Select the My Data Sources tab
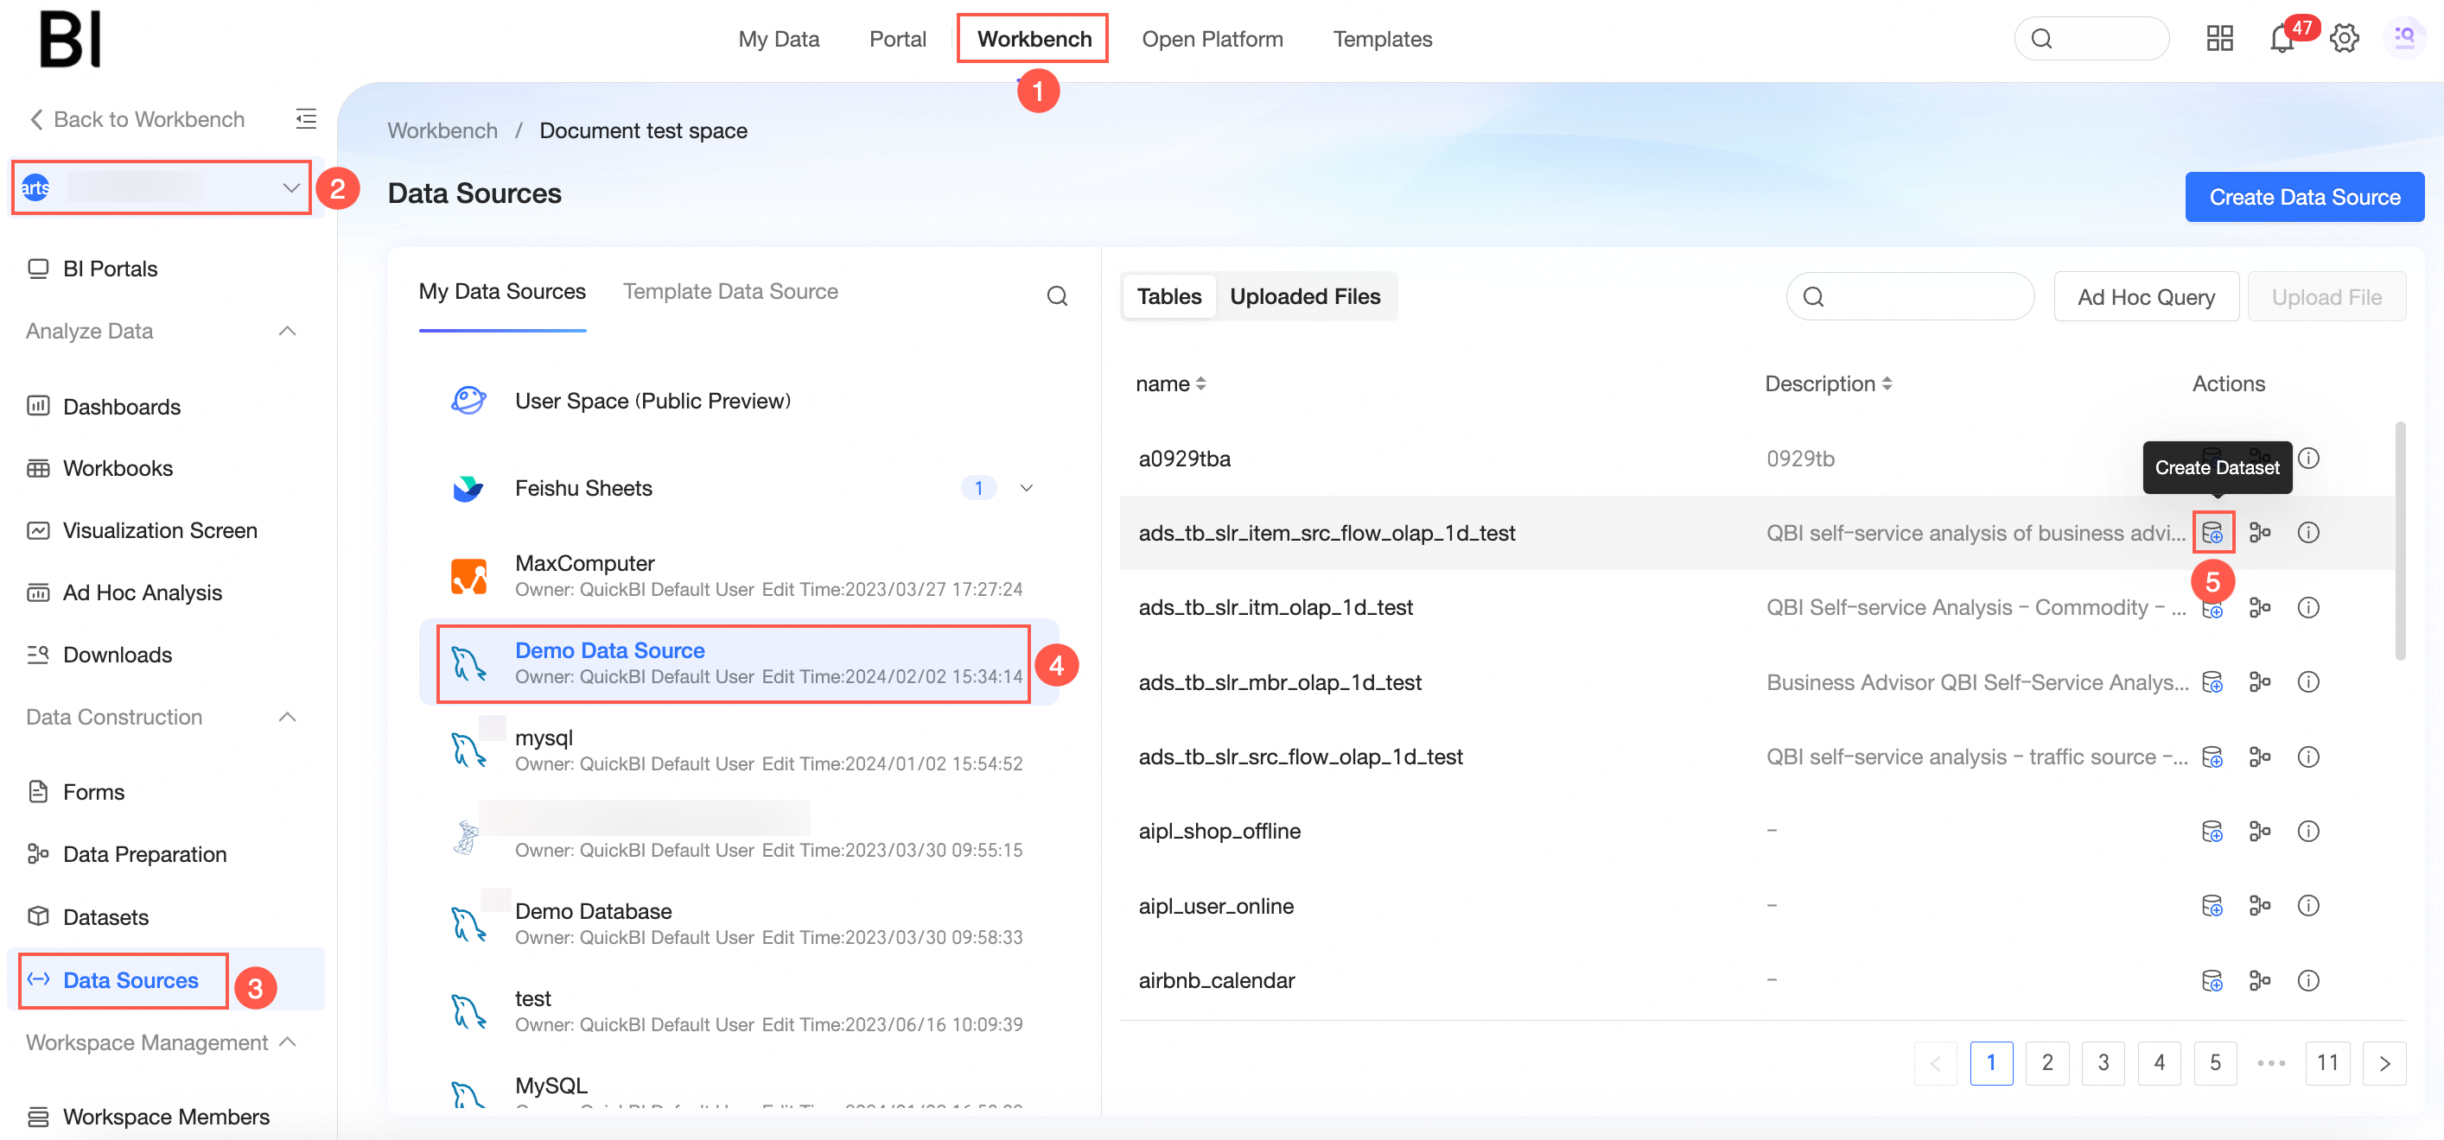The height and width of the screenshot is (1140, 2444). tap(502, 291)
